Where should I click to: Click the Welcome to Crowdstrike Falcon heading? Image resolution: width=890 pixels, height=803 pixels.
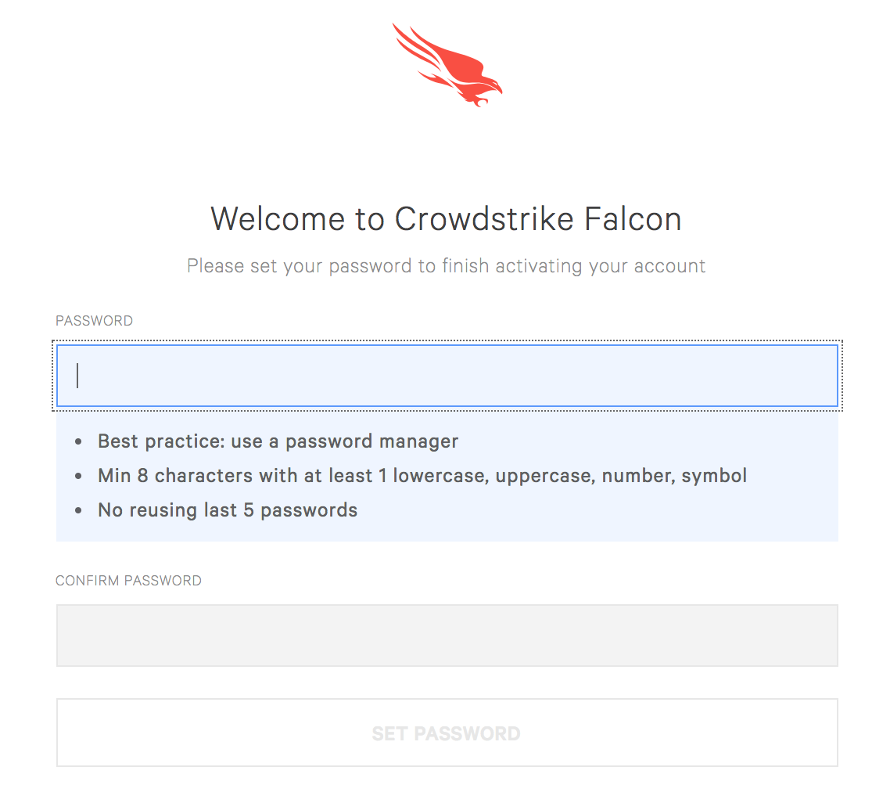tap(446, 219)
